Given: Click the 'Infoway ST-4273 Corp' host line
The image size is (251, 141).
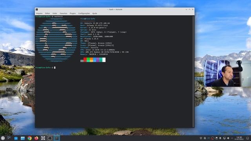Looking at the screenshot, I should [94, 25].
